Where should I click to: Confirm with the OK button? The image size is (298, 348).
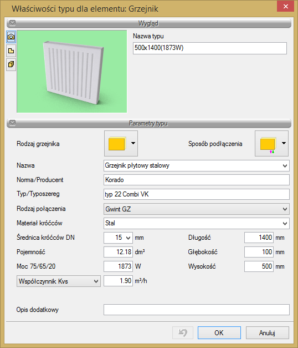pos(219,332)
